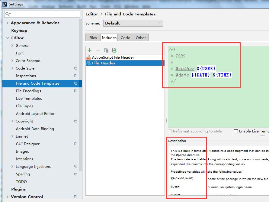Open TODO settings
This screenshot has height=202, width=269.
21,181
